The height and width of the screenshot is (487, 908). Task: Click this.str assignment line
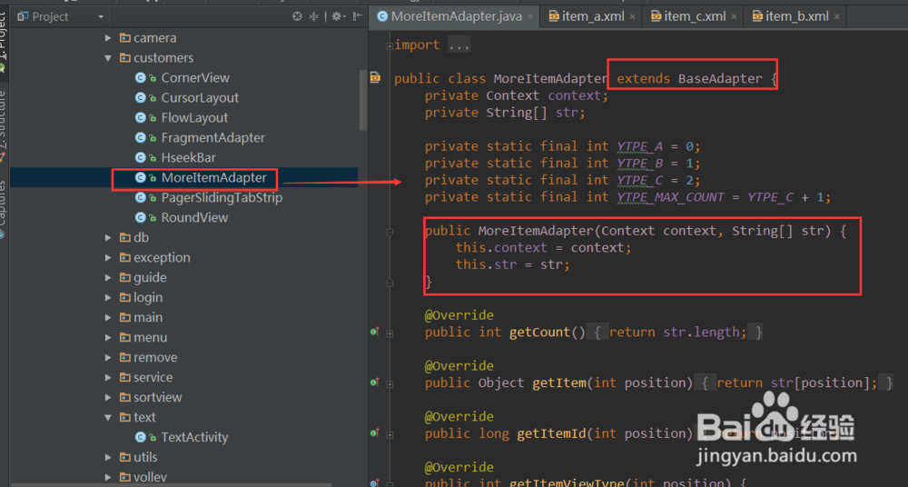pos(512,264)
